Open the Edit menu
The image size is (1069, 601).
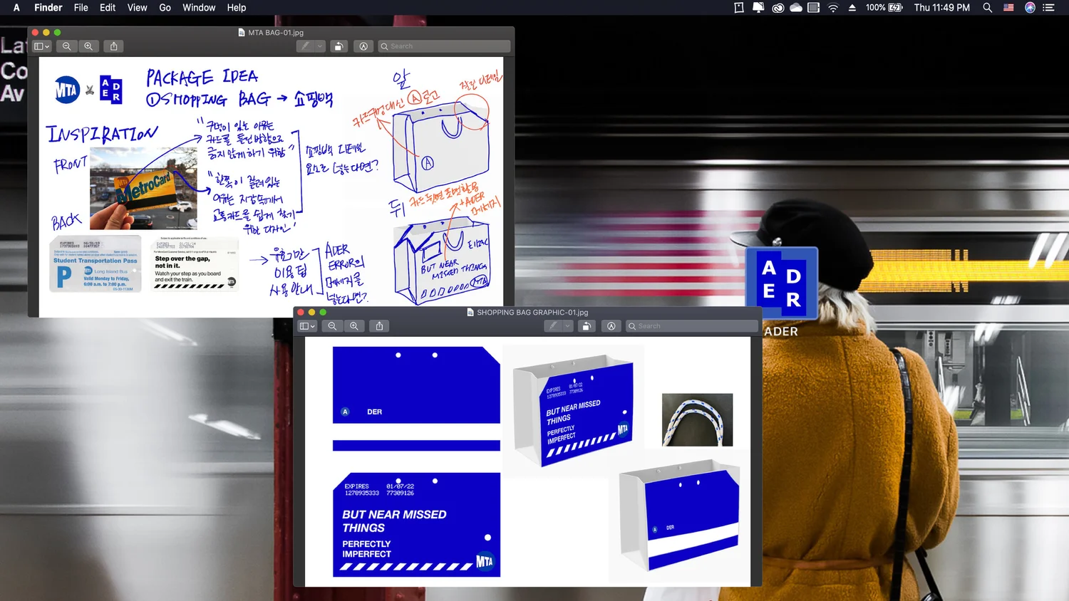pyautogui.click(x=108, y=8)
